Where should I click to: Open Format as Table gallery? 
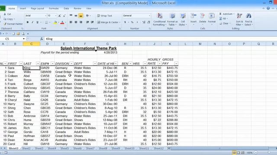pos(172,19)
